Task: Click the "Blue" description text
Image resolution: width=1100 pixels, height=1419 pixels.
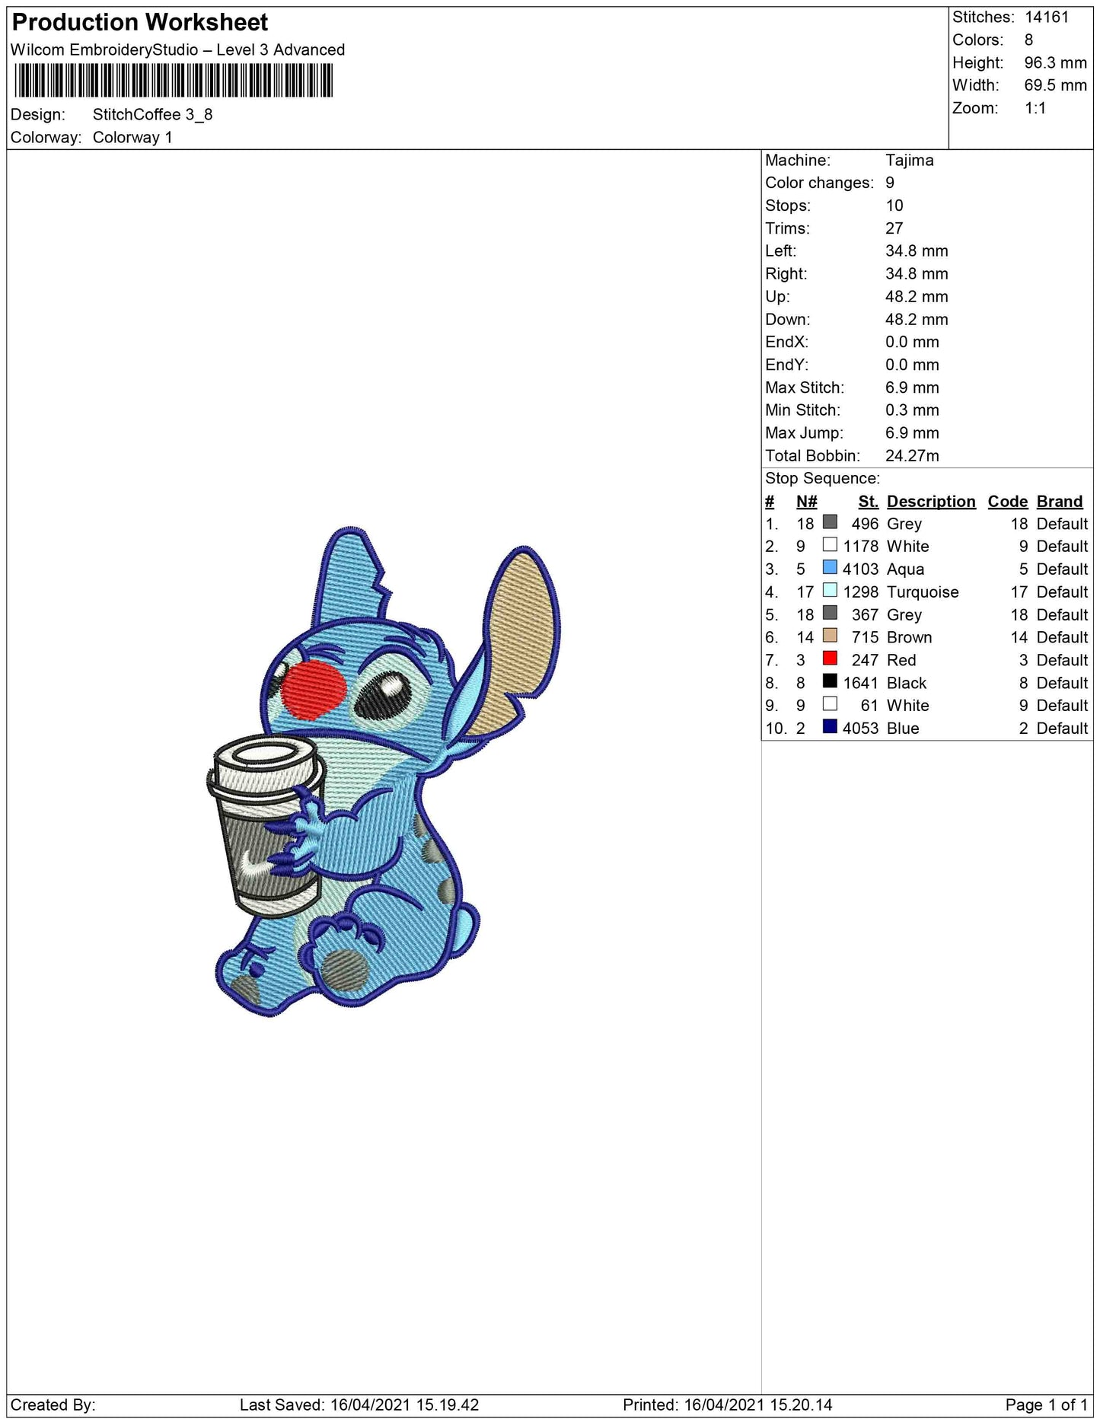Action: pos(903,729)
